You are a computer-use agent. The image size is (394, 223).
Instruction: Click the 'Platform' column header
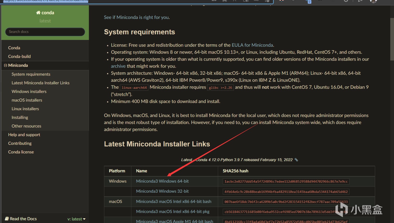(117, 171)
